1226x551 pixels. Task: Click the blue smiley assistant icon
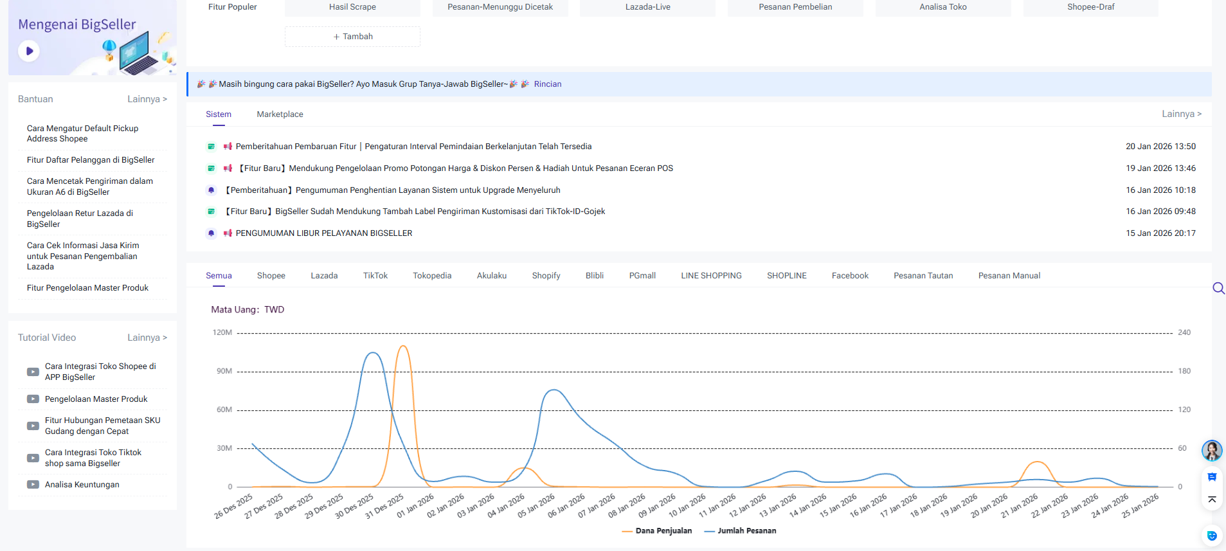1212,536
